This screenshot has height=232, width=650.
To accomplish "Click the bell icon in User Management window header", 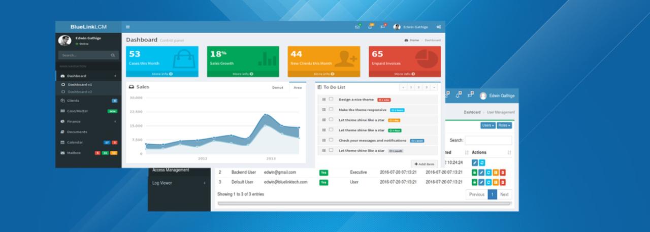I will (458, 94).
